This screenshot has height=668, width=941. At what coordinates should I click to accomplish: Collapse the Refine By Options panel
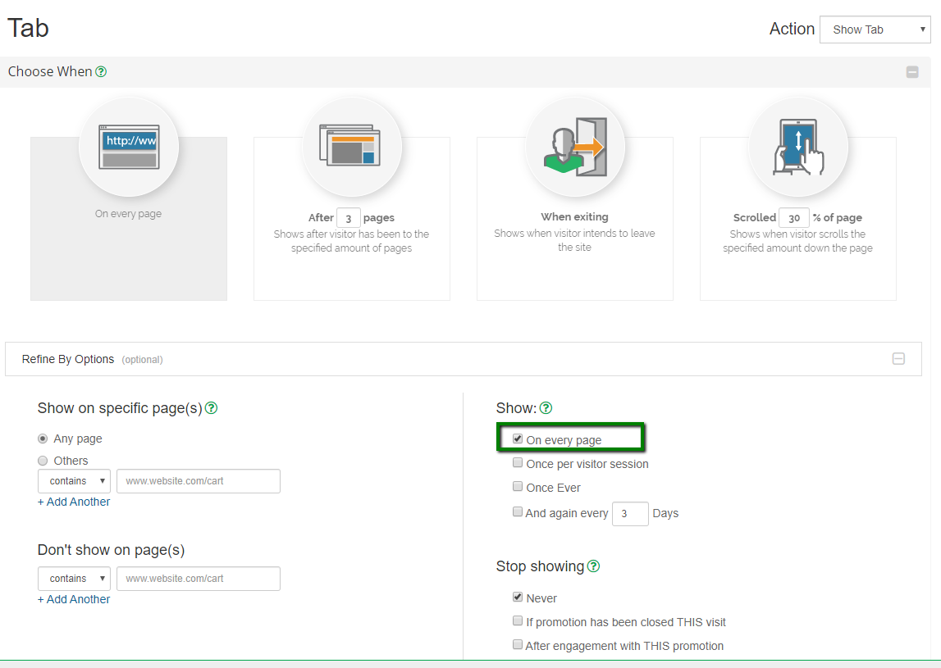(x=898, y=359)
